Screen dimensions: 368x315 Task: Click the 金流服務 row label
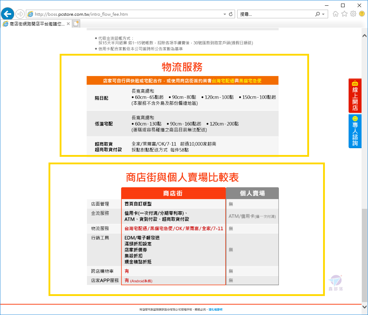tap(100, 213)
